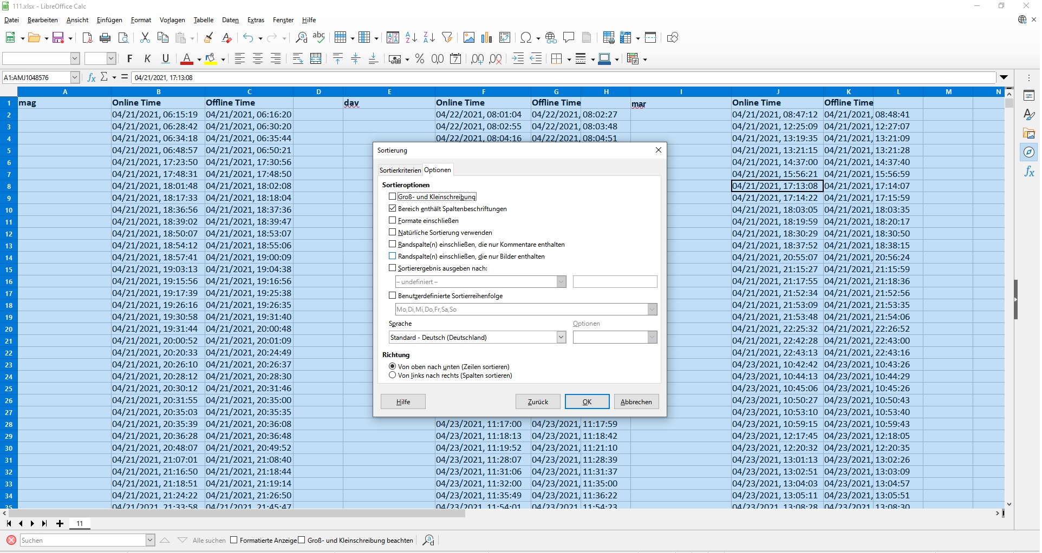Click the Insert Image icon
This screenshot has width=1042, height=553.
(469, 37)
